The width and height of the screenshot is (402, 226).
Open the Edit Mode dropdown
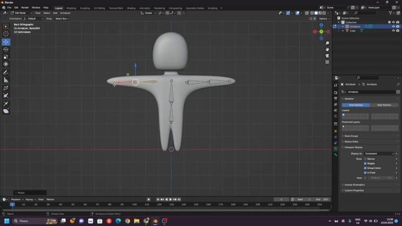[x=21, y=13]
